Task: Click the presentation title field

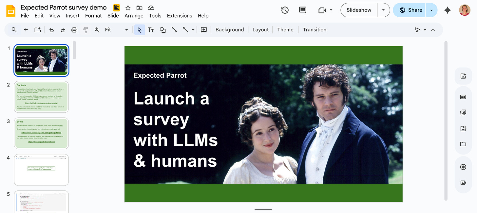Action: pos(64,7)
